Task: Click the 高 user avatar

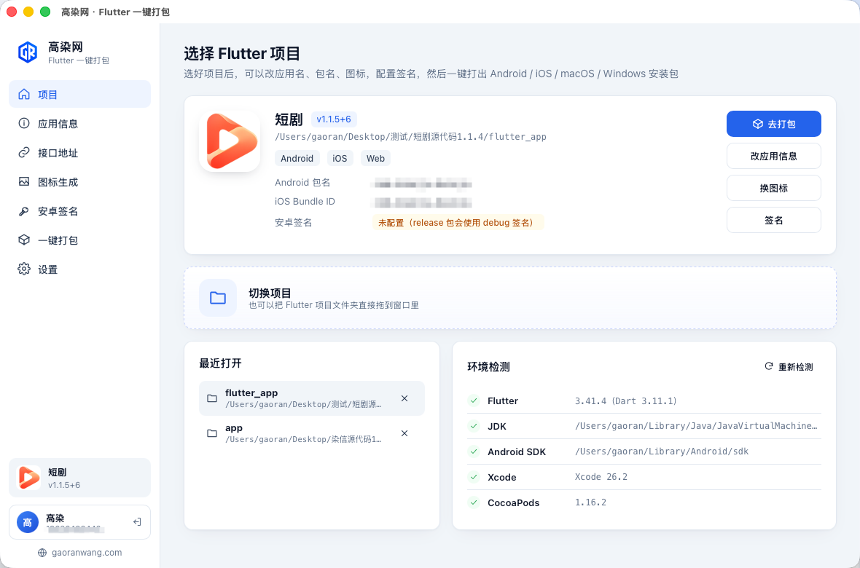Action: pos(28,522)
